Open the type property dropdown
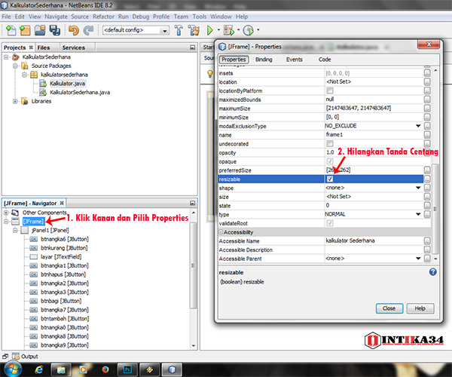Screen dimensions: 452x377 418,214
